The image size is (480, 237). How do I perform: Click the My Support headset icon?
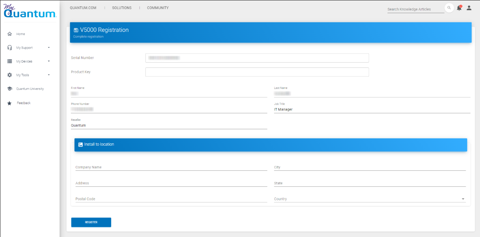tap(10, 47)
